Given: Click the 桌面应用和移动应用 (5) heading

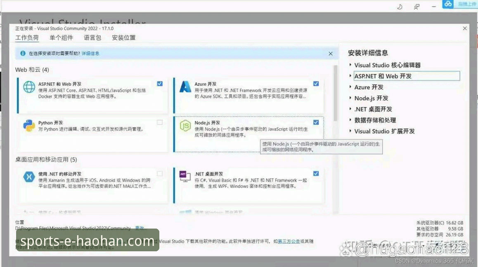Looking at the screenshot, I should [46, 160].
